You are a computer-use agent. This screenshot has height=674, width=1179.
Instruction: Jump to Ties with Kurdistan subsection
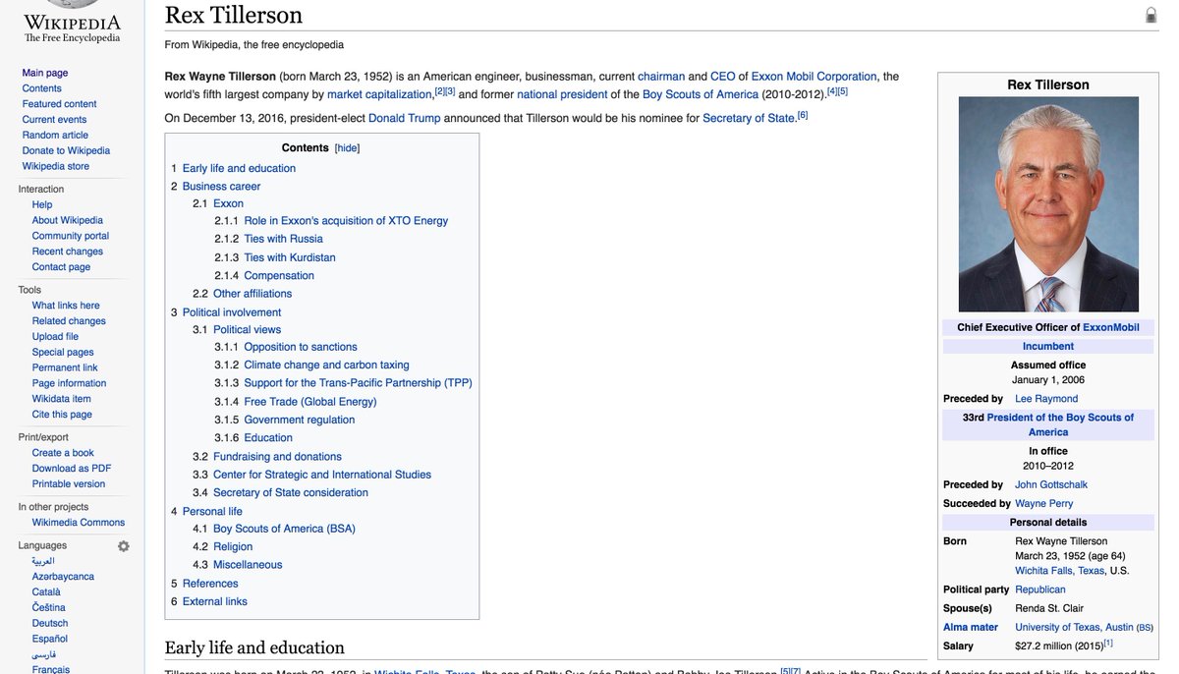point(290,257)
